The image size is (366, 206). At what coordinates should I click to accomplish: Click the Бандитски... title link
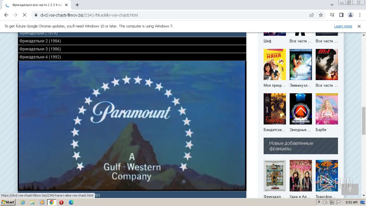[x=274, y=130]
